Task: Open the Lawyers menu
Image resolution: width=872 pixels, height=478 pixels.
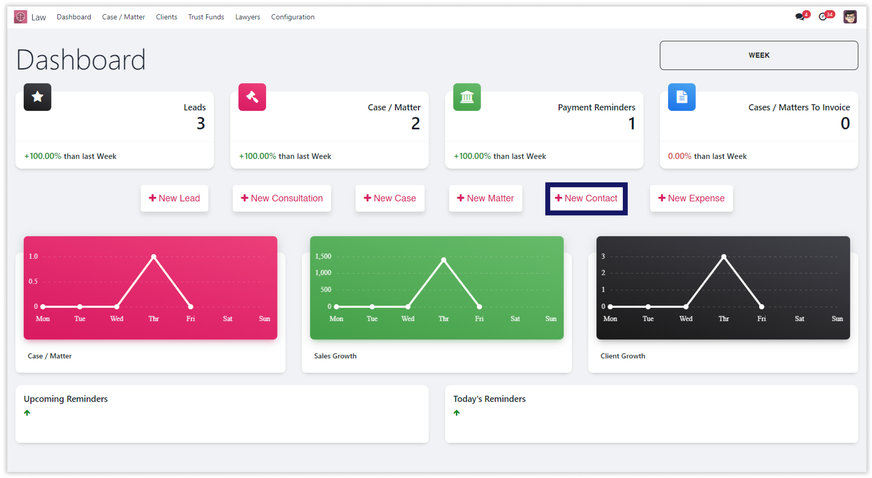Action: (x=247, y=17)
